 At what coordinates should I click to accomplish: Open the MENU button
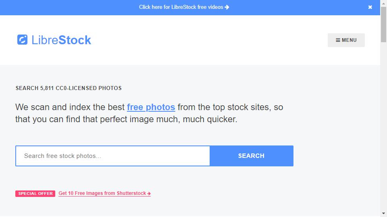point(346,40)
